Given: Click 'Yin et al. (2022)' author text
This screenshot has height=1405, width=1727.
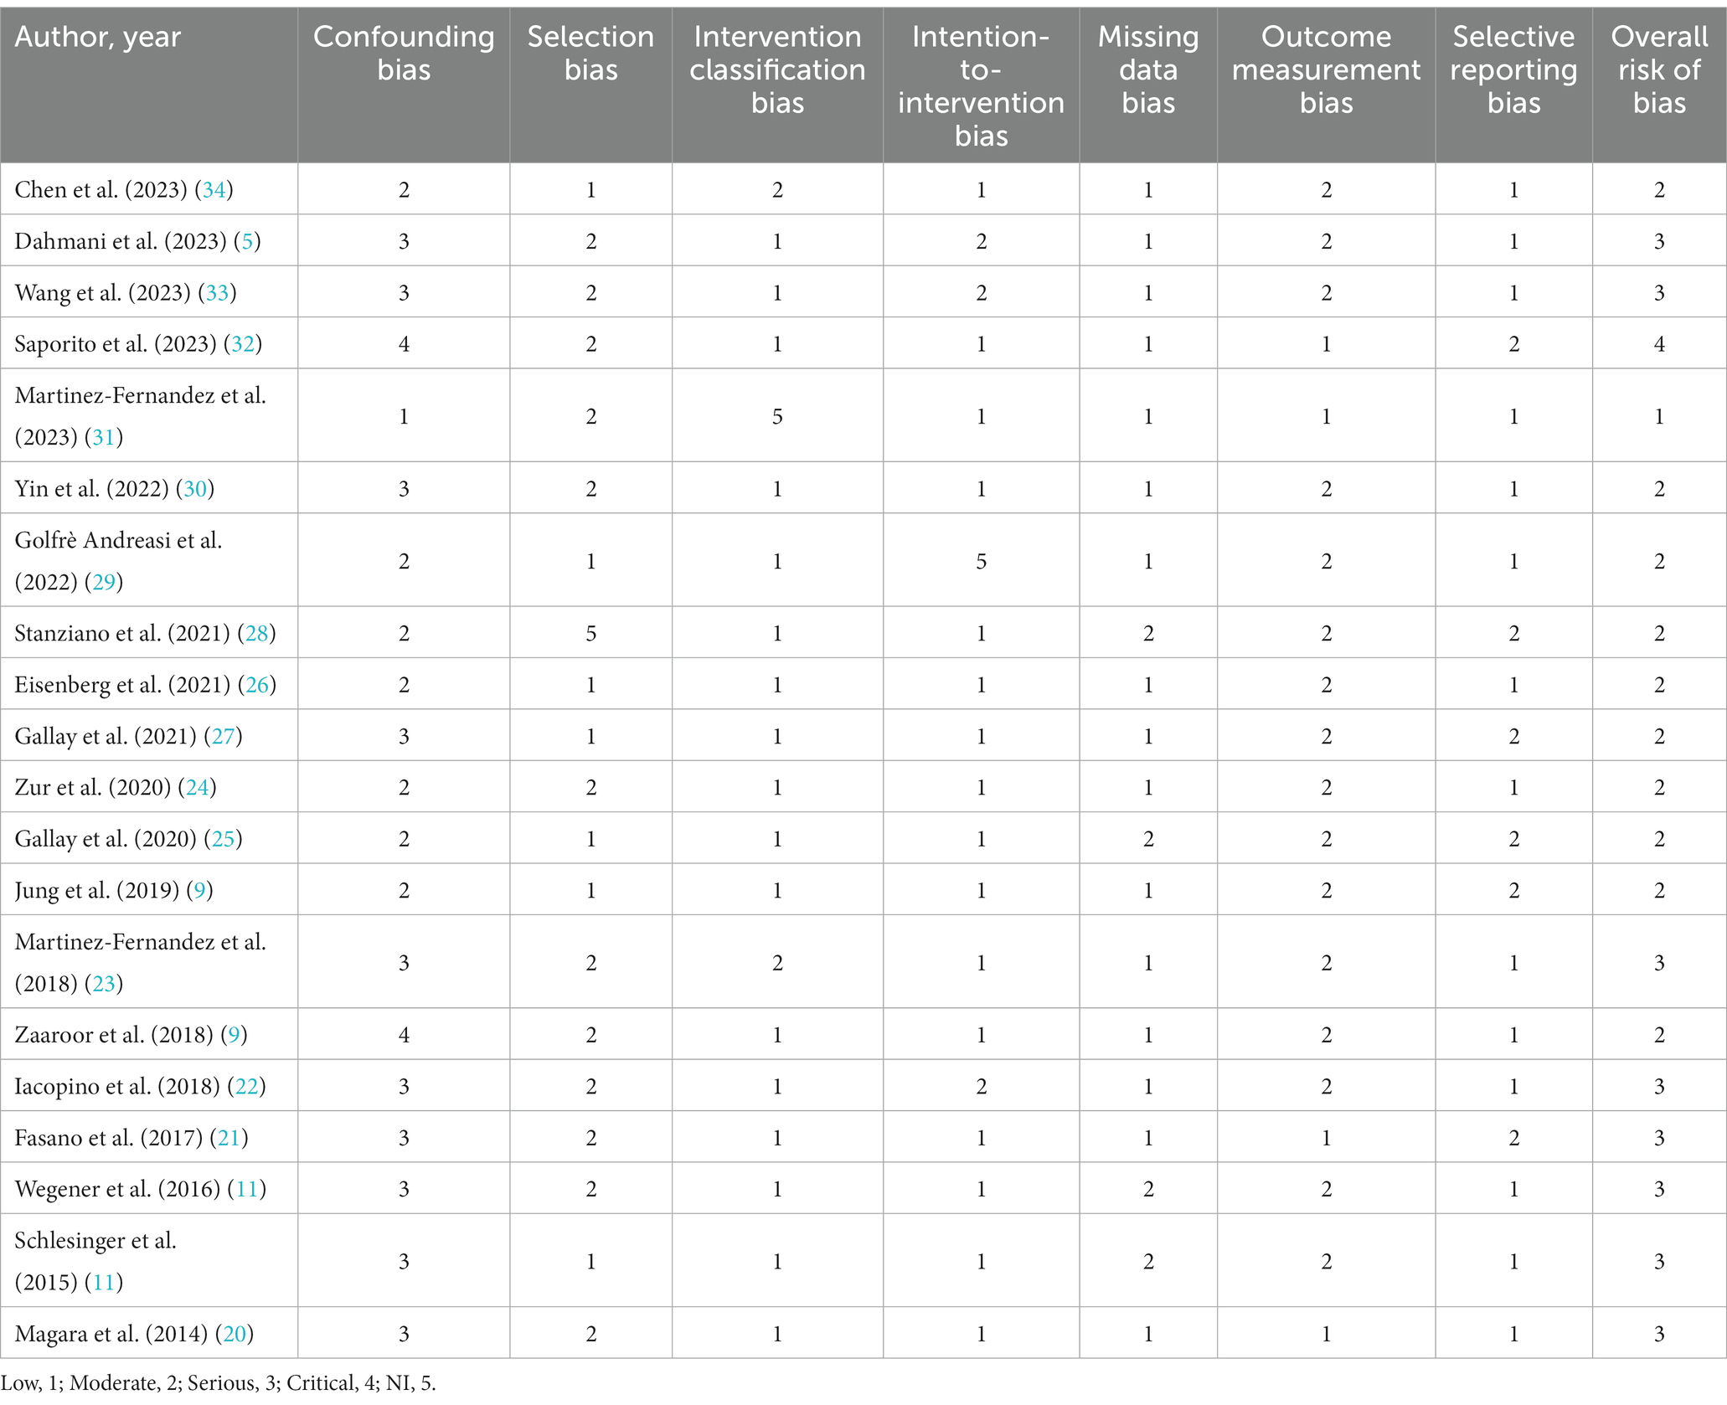Looking at the screenshot, I should point(92,488).
